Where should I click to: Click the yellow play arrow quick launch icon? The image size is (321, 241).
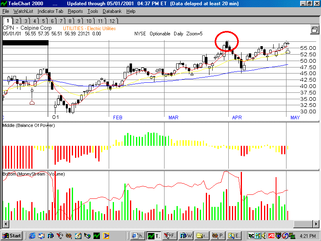click(106, 236)
